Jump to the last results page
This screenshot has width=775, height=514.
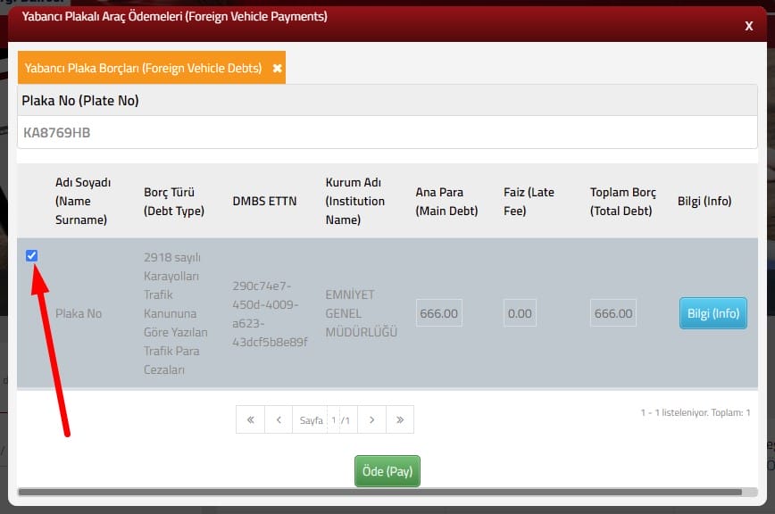400,419
